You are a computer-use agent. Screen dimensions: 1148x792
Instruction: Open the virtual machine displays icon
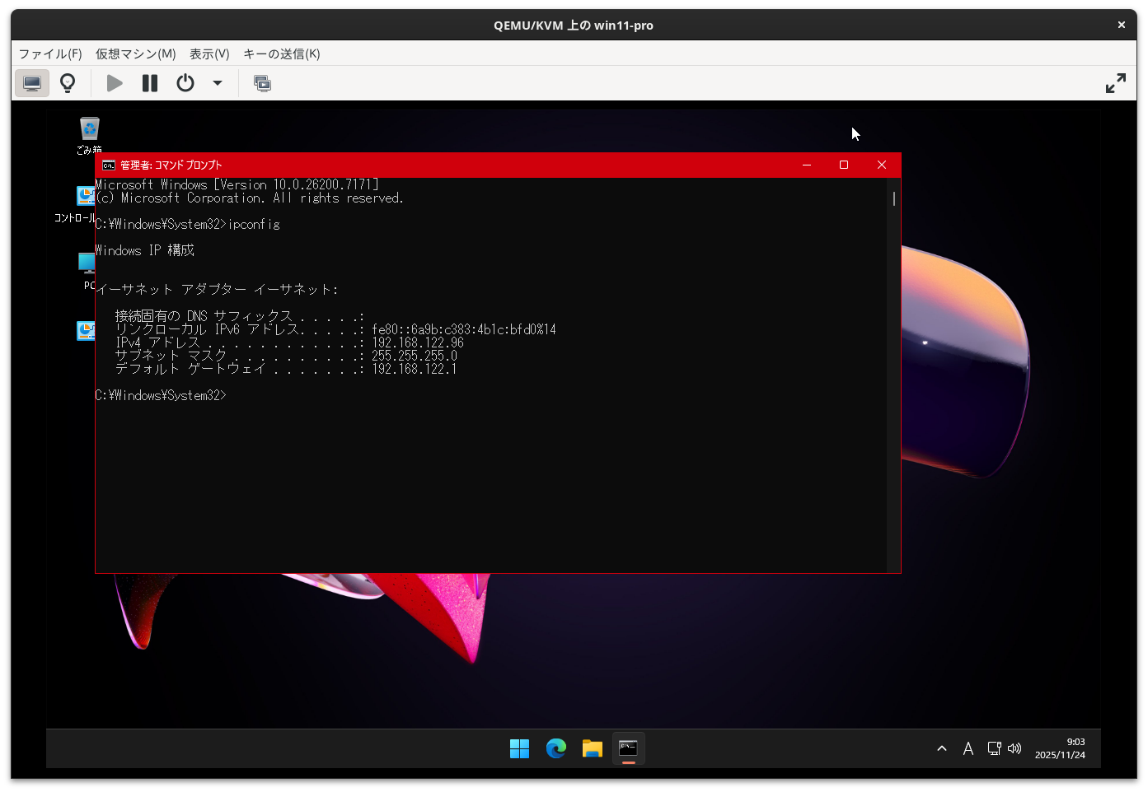[x=262, y=82]
